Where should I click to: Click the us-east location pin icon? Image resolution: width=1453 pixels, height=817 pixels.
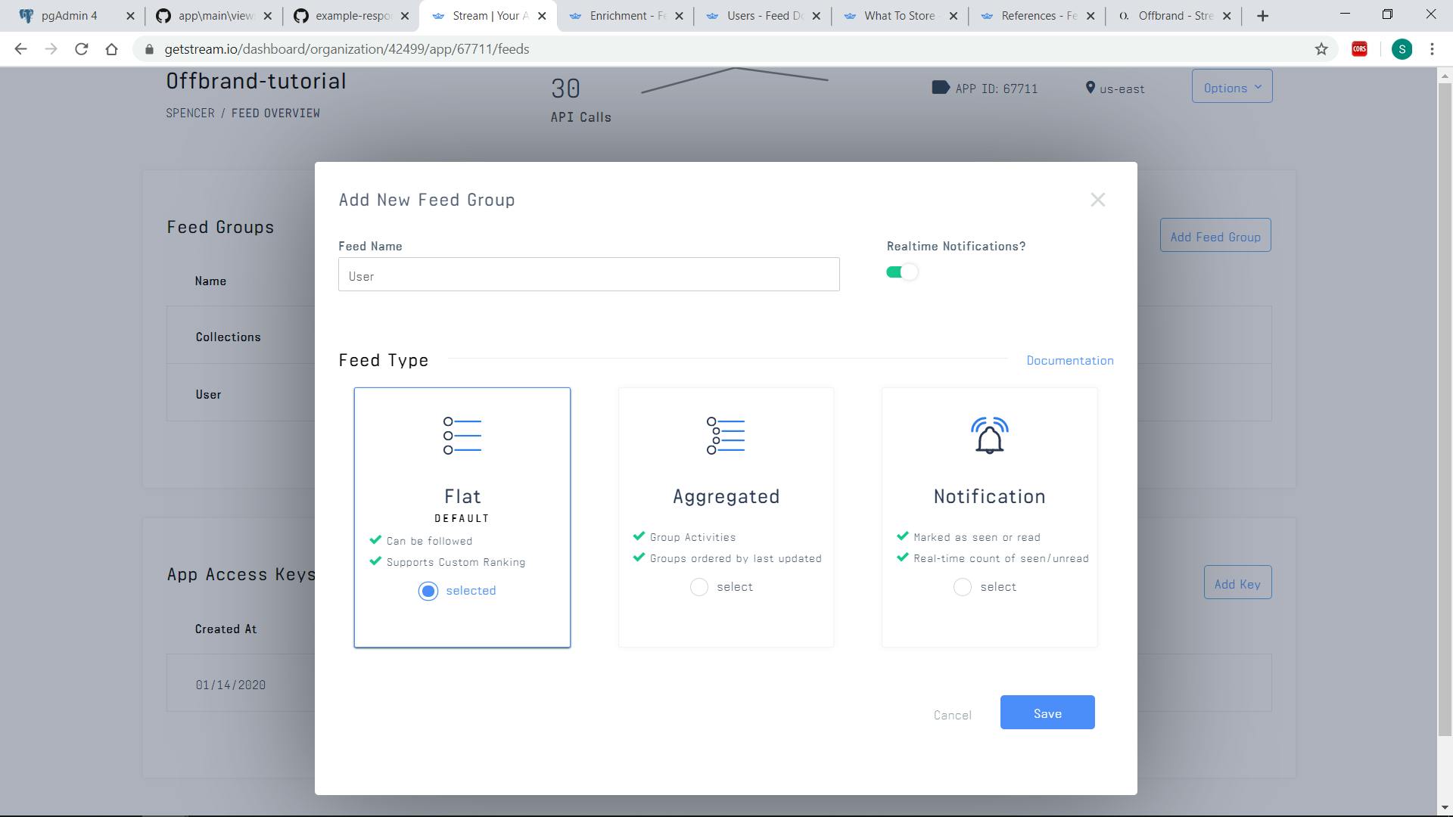tap(1090, 88)
